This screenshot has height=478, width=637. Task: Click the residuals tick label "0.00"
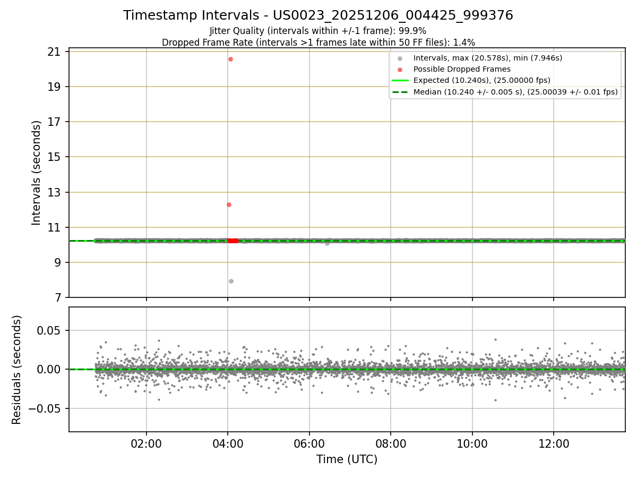point(49,369)
